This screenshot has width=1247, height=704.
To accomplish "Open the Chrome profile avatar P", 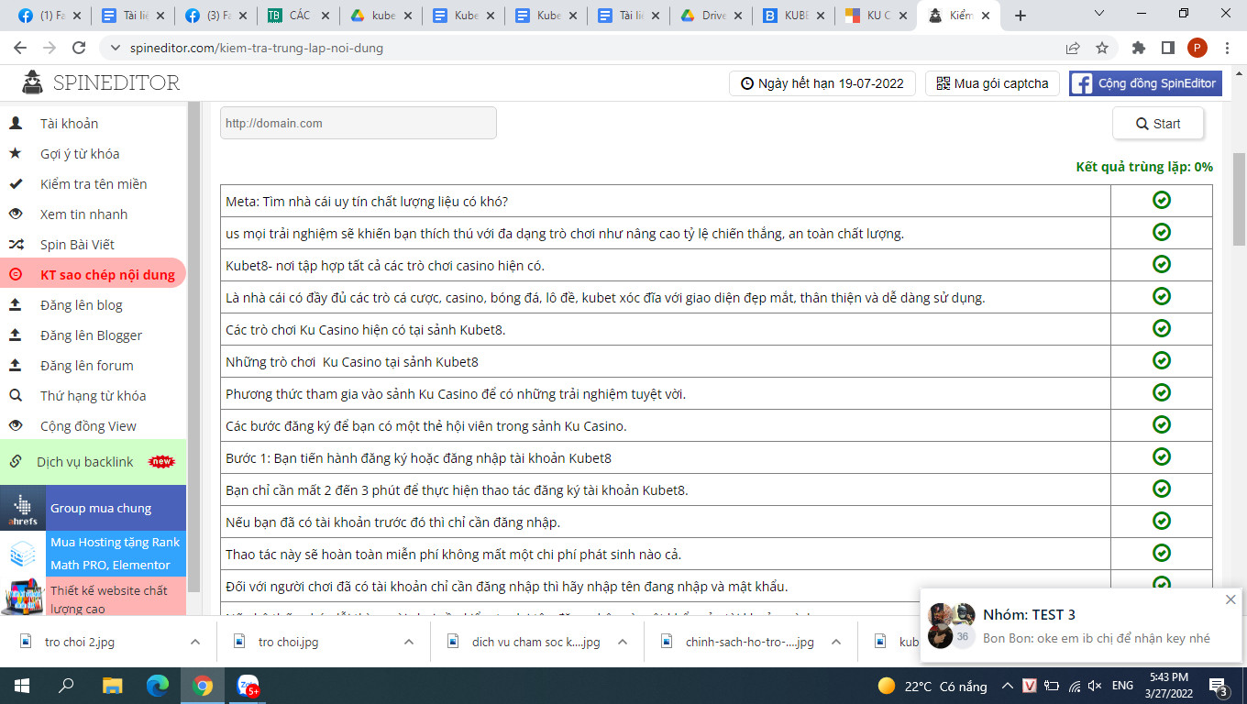I will pos(1197,48).
